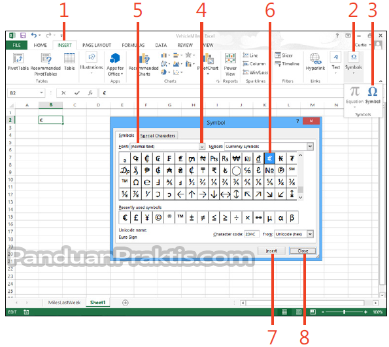The height and width of the screenshot is (347, 389).
Task: Switch to the HOME tab
Action: point(40,45)
